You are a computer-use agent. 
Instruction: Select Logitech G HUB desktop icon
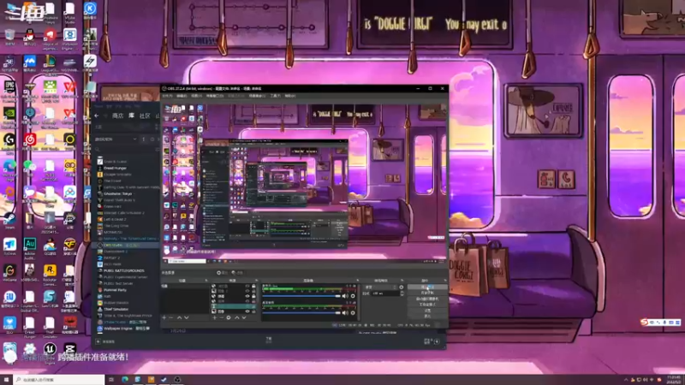(x=9, y=143)
